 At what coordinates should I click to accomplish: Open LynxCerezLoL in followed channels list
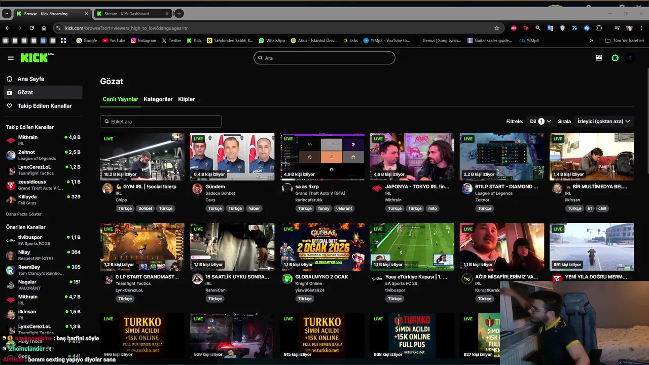point(43,169)
